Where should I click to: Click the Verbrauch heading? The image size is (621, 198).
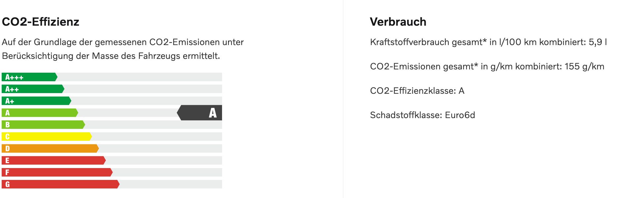point(398,22)
